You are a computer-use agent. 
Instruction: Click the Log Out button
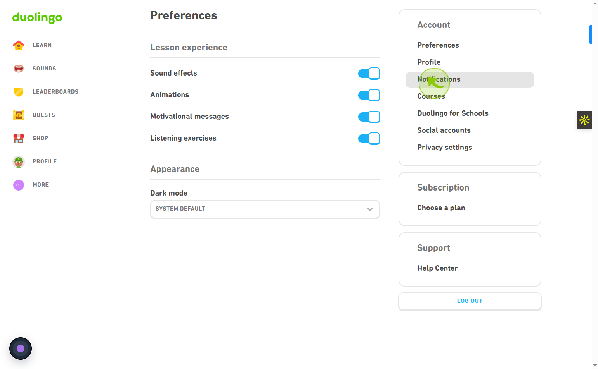470,301
